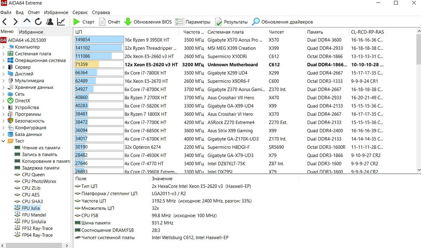The width and height of the screenshot is (421, 248).
Task: Expand the Сервер tree node
Action: (3, 67)
